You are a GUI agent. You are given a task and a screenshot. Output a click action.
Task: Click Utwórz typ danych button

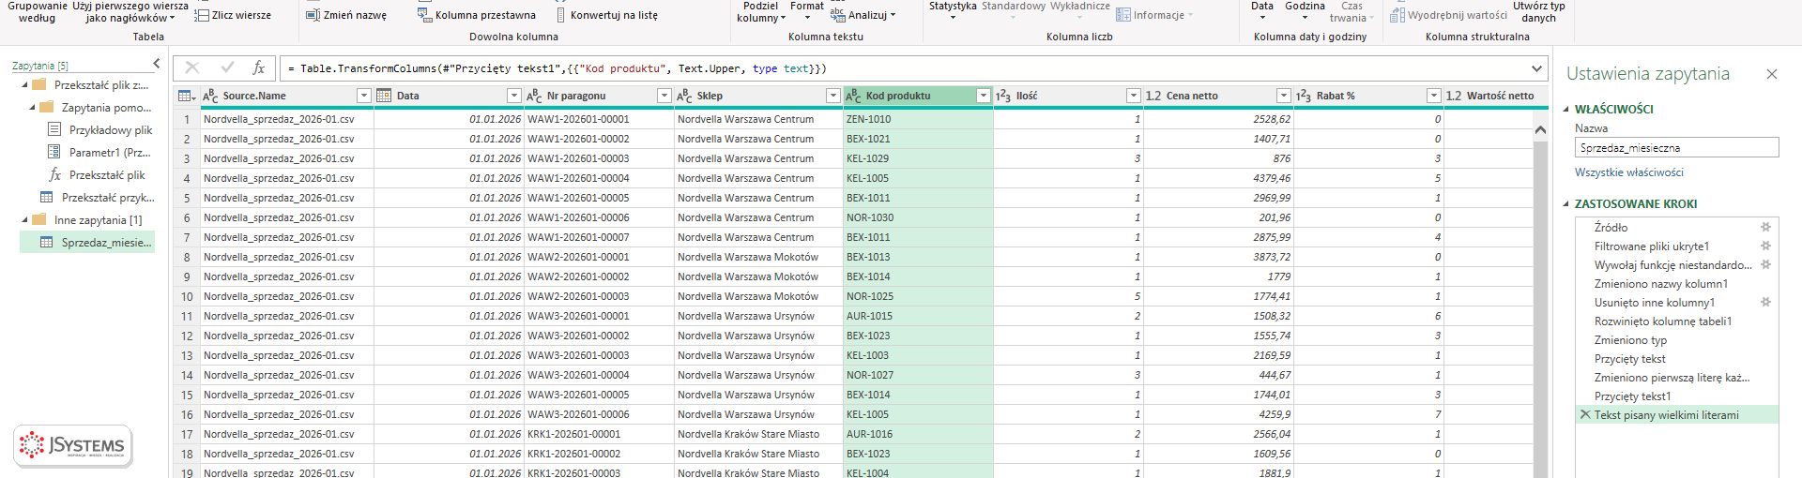[1539, 11]
